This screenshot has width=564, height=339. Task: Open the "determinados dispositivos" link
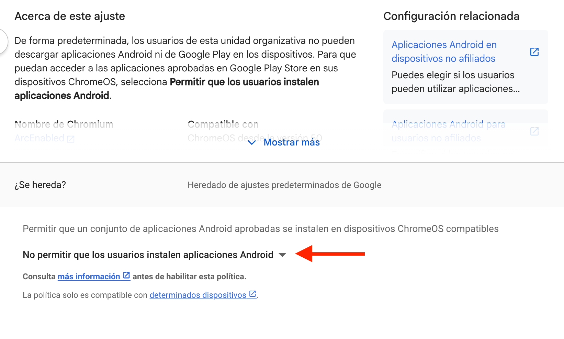coord(198,295)
